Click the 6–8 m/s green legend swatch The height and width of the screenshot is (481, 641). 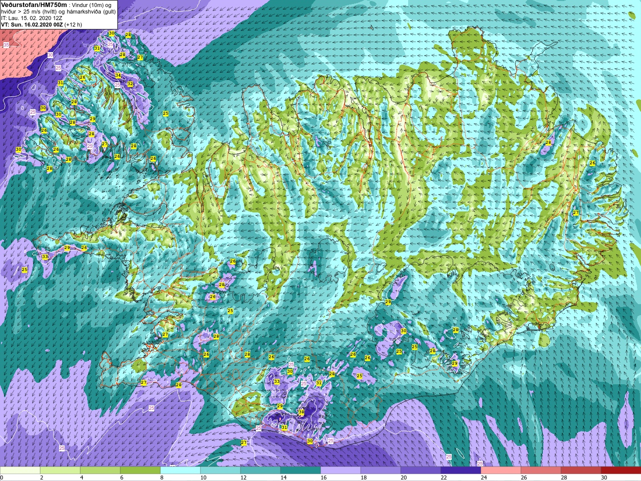point(140,470)
